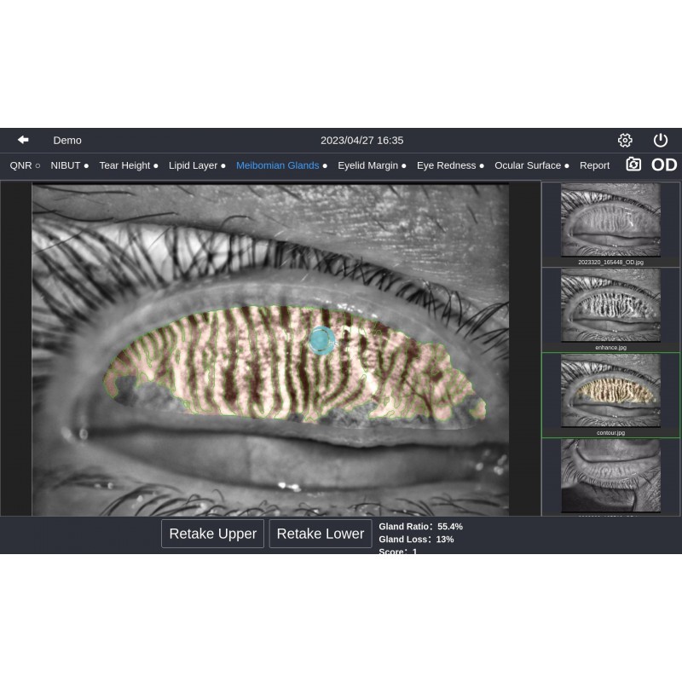Switch to the NIBUT tab
The width and height of the screenshot is (682, 682).
[x=70, y=165]
